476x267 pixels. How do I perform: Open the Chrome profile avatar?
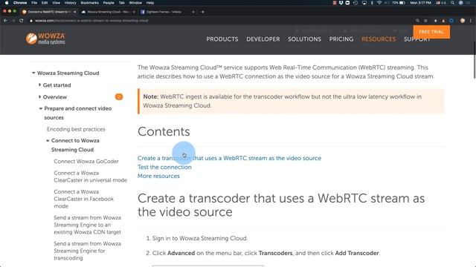coord(463,21)
